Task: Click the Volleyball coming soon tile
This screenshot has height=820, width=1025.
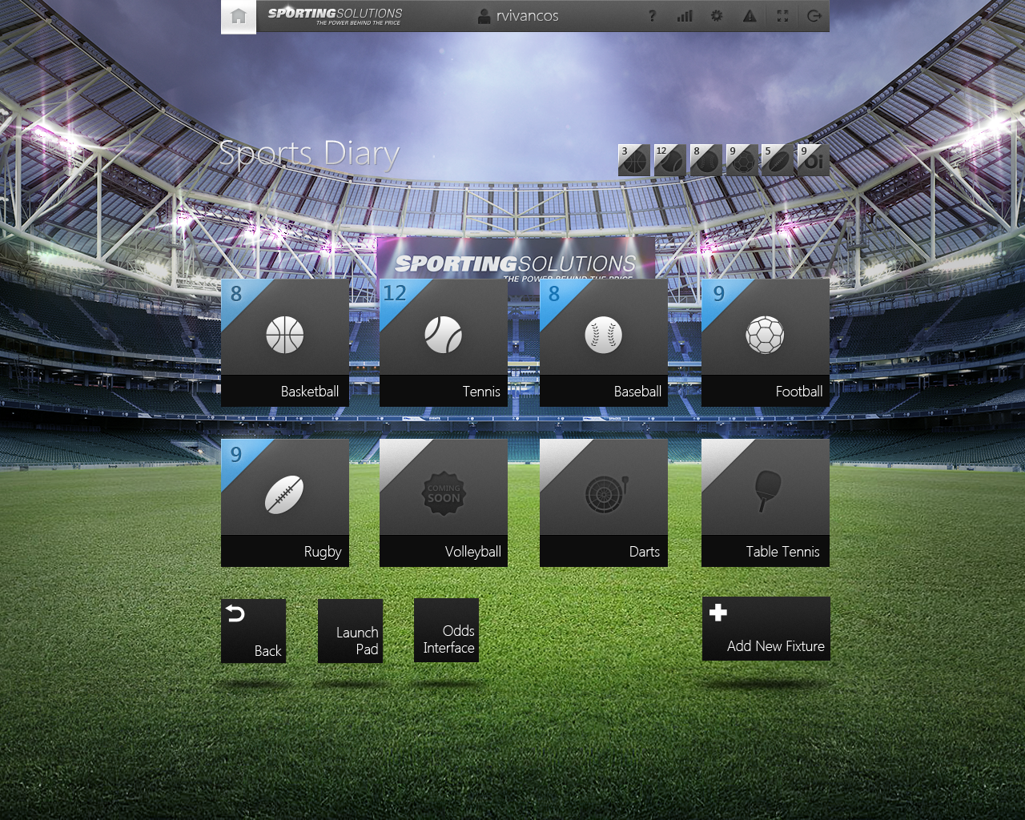Action: (444, 503)
